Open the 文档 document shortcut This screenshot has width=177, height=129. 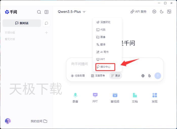[x=135, y=98]
